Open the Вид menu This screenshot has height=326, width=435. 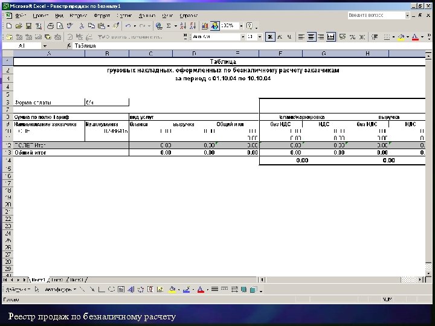click(59, 16)
